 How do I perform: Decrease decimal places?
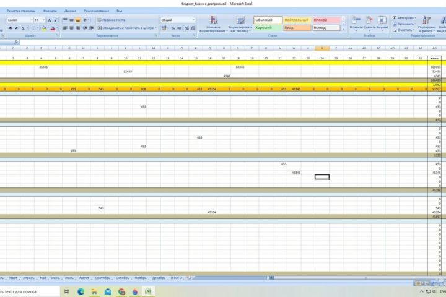(x=193, y=28)
